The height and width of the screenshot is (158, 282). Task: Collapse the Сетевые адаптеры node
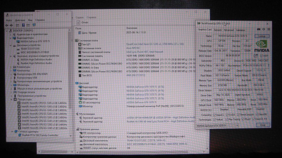coord(12,132)
